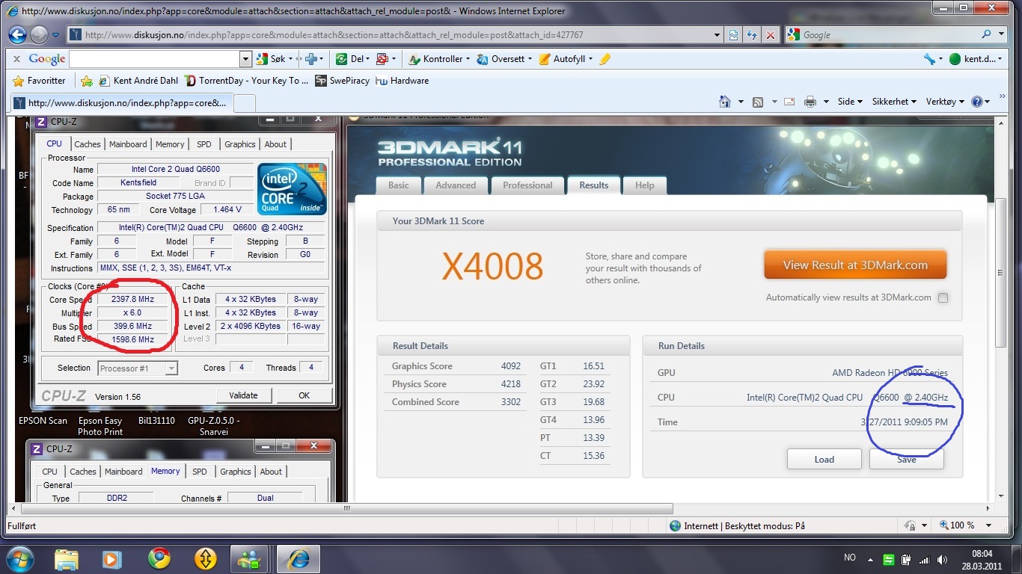Open the search provider dropdown arrow

(x=1003, y=34)
